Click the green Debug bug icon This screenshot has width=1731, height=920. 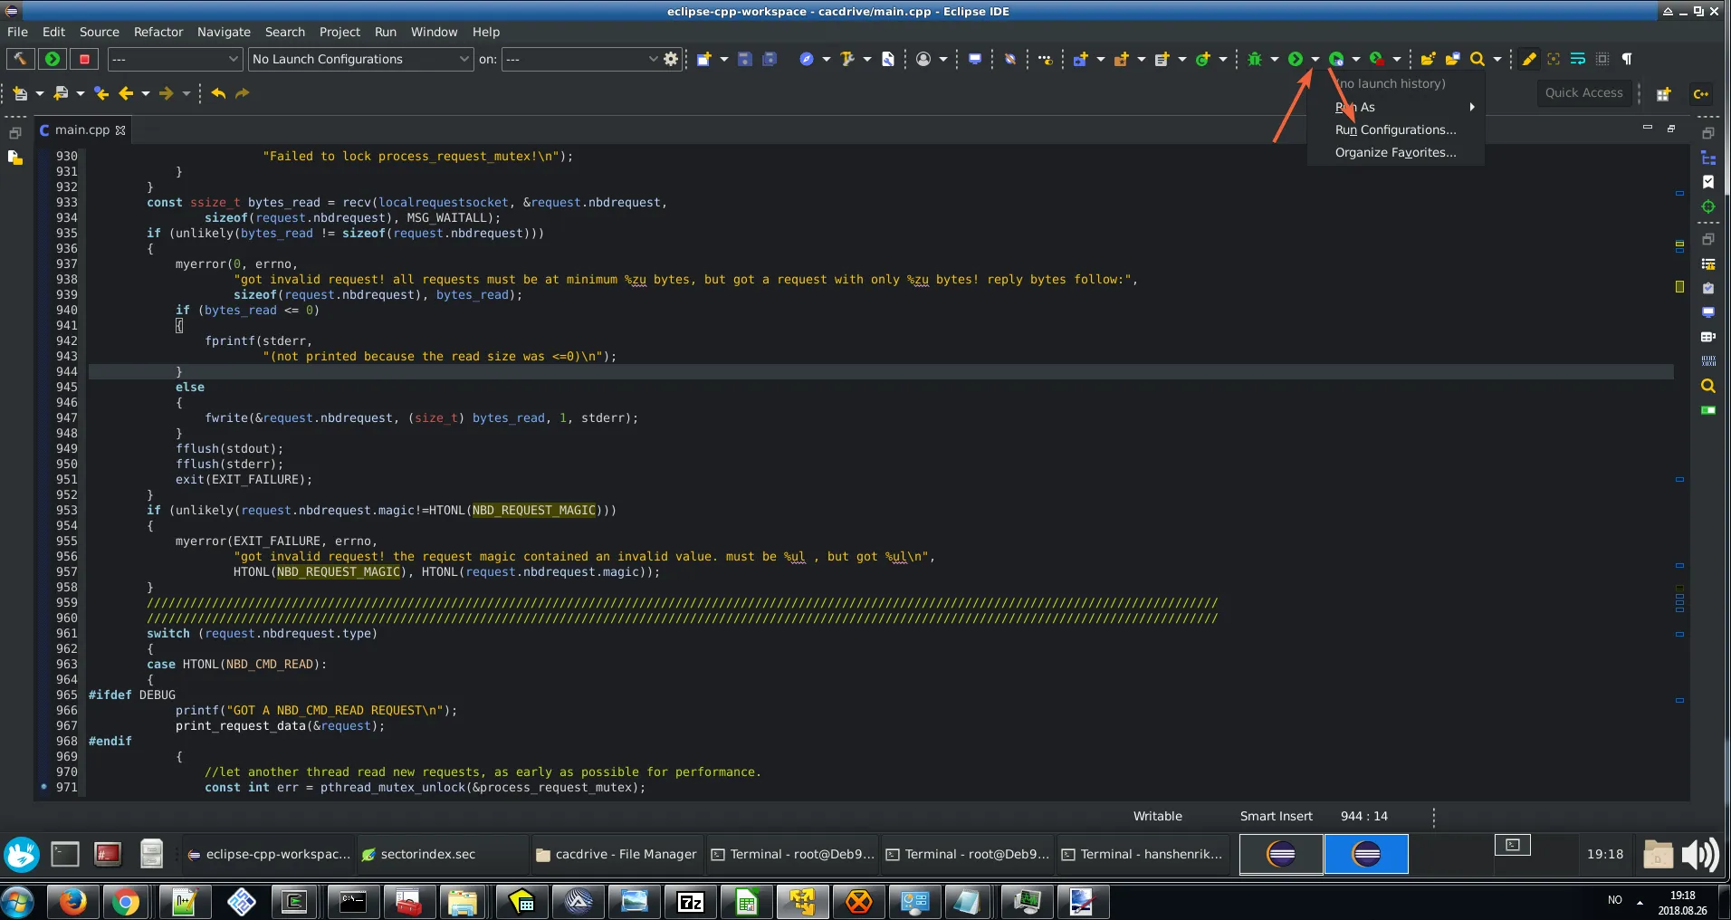[1255, 59]
